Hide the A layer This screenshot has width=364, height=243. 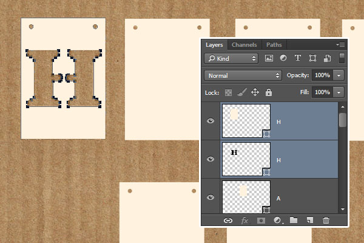coord(211,197)
